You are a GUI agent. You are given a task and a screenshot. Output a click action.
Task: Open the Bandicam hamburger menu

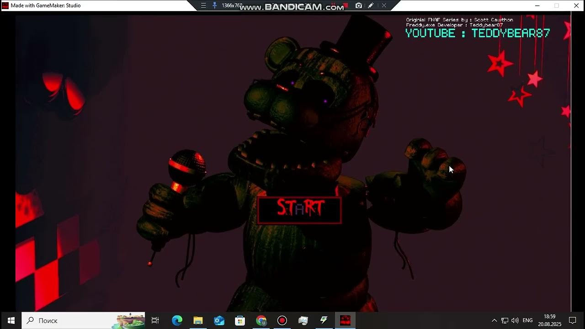203,5
